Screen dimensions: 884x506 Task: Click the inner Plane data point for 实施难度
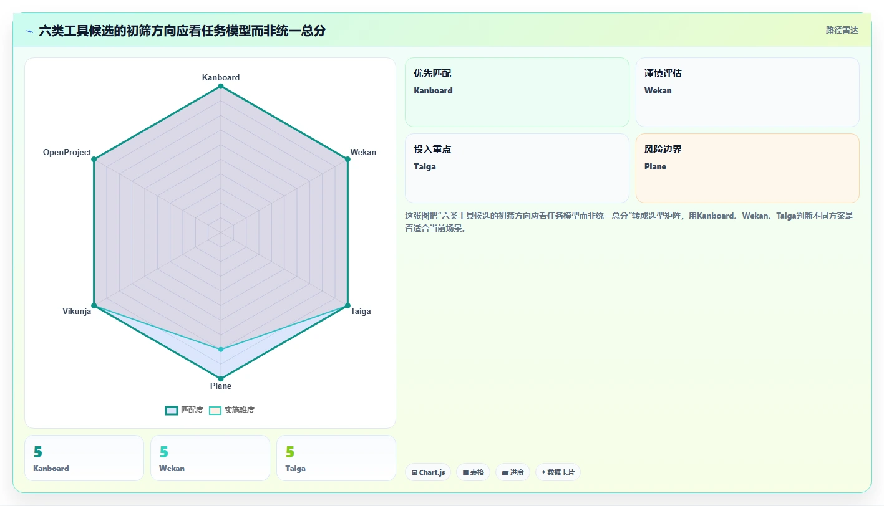point(221,349)
